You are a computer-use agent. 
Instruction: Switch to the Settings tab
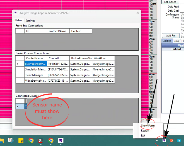[x=30, y=21]
